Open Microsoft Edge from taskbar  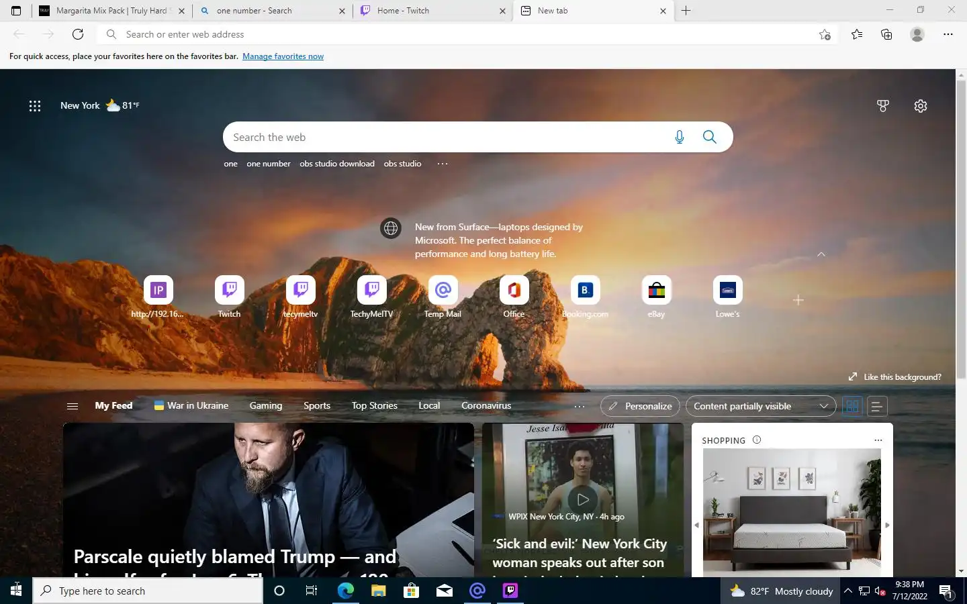click(x=345, y=591)
